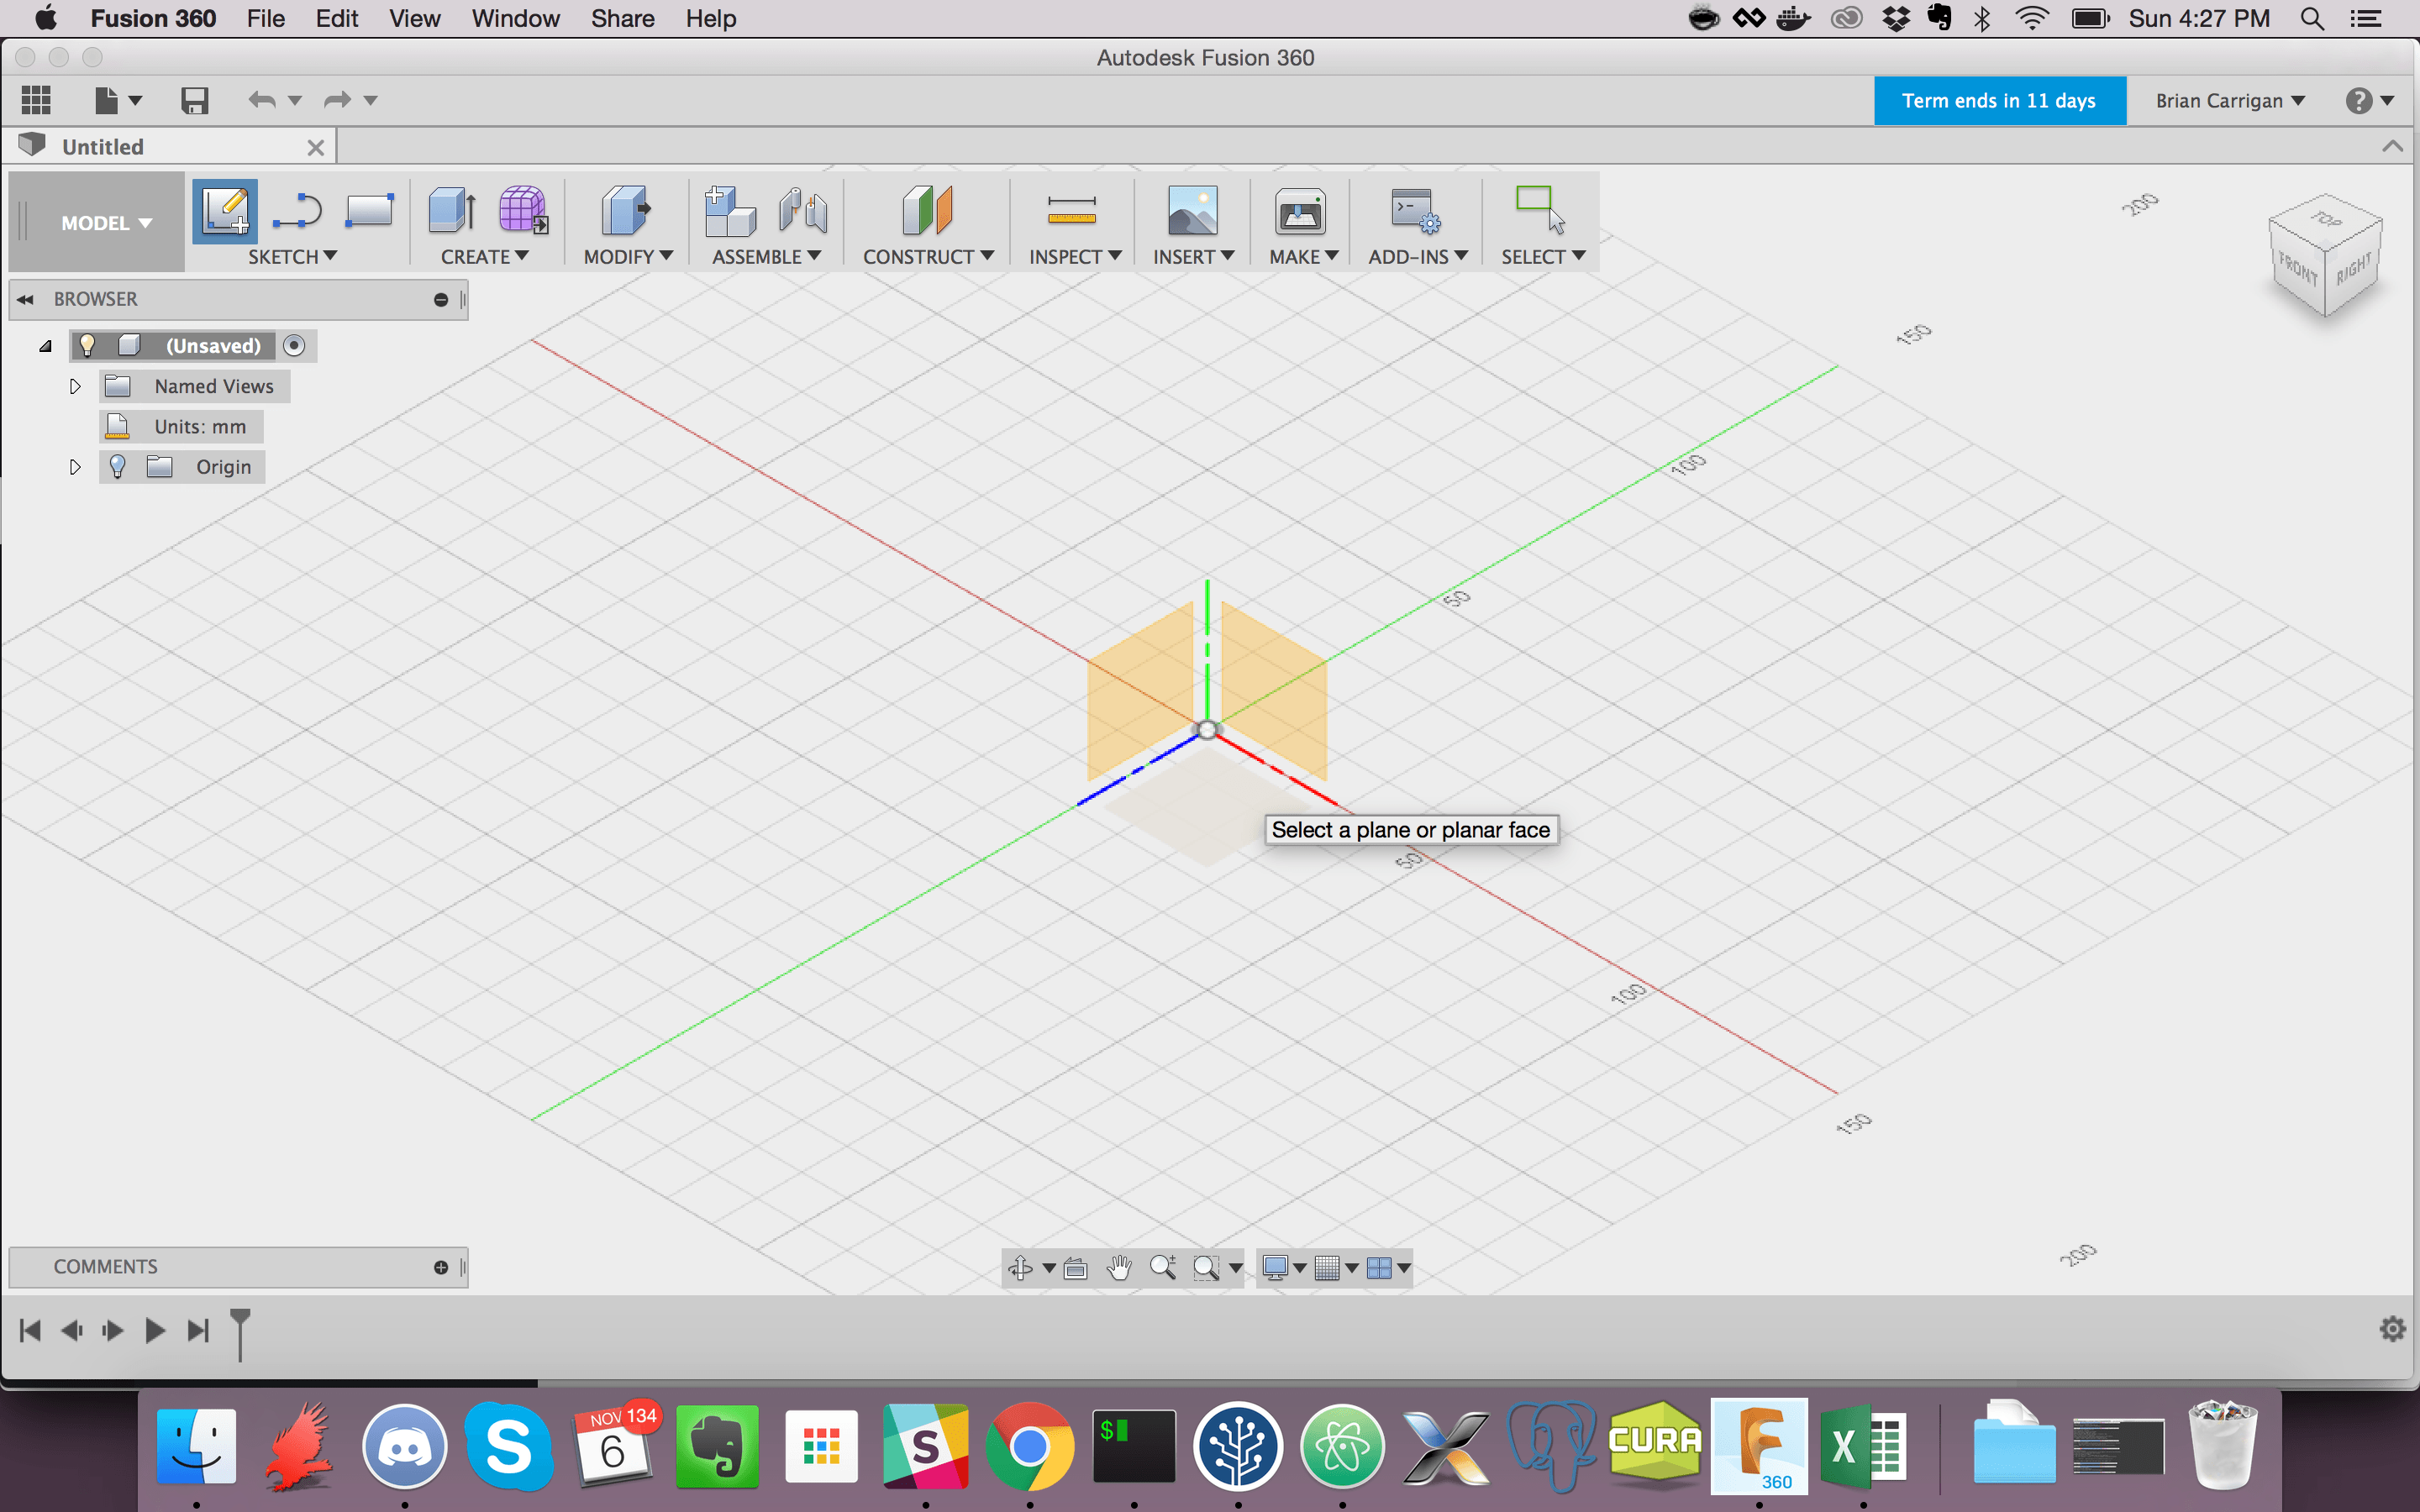Screen dimensions: 2420x1512
Task: Click the Undo arrow icon
Action: pos(262,100)
